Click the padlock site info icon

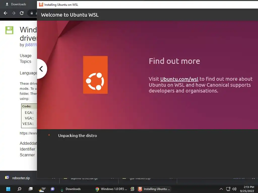pyautogui.click(x=31, y=13)
